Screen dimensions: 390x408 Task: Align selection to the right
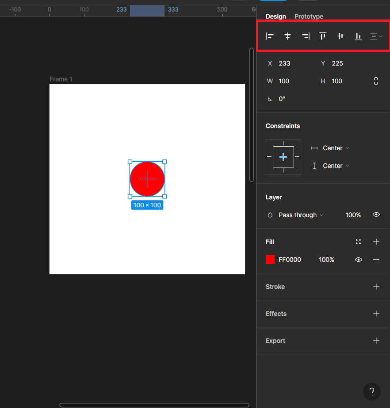(306, 36)
